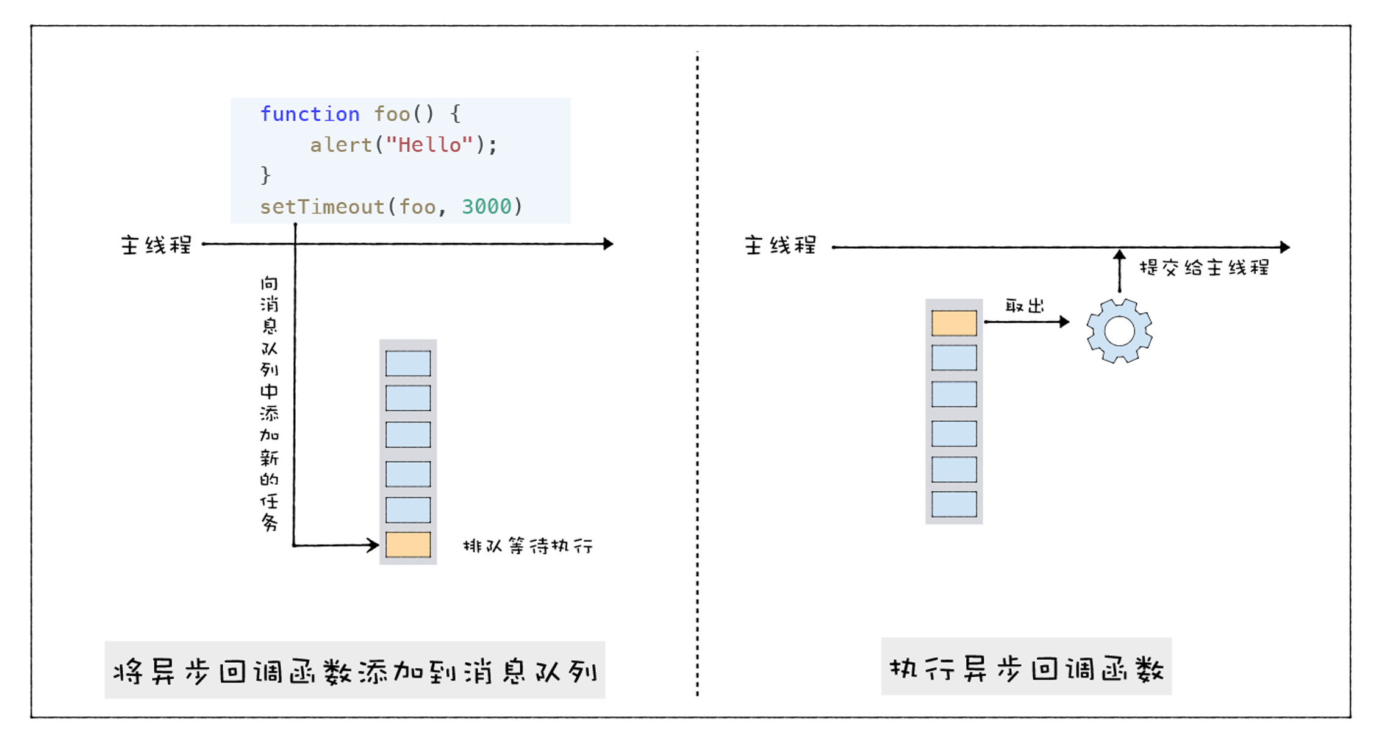Screen dimensions: 1393x739
Task: Toggle the dashed divider between two diagrams
Action: pyautogui.click(x=696, y=368)
